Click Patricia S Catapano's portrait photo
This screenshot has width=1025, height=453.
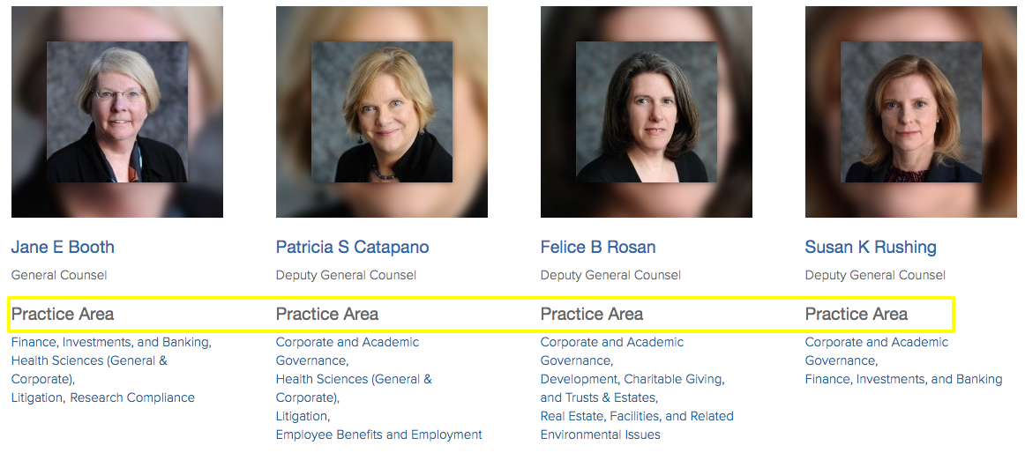click(x=381, y=112)
